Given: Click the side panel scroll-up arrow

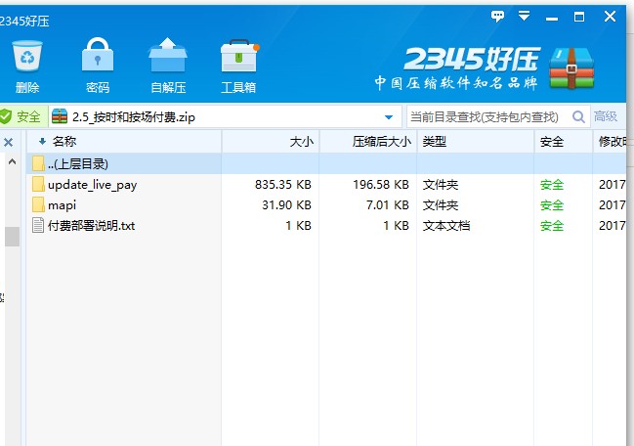Looking at the screenshot, I should tap(12, 162).
